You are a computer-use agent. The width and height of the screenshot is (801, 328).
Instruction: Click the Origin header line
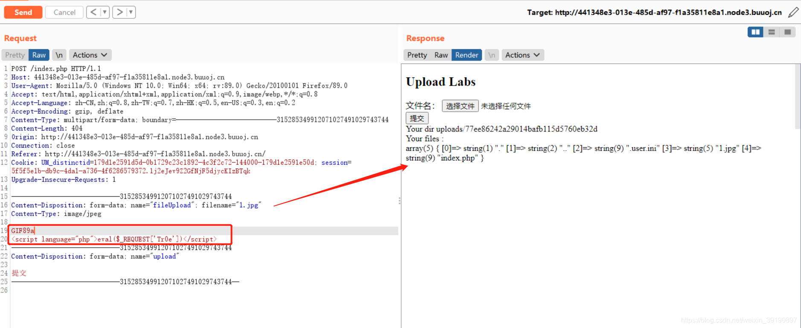point(134,137)
